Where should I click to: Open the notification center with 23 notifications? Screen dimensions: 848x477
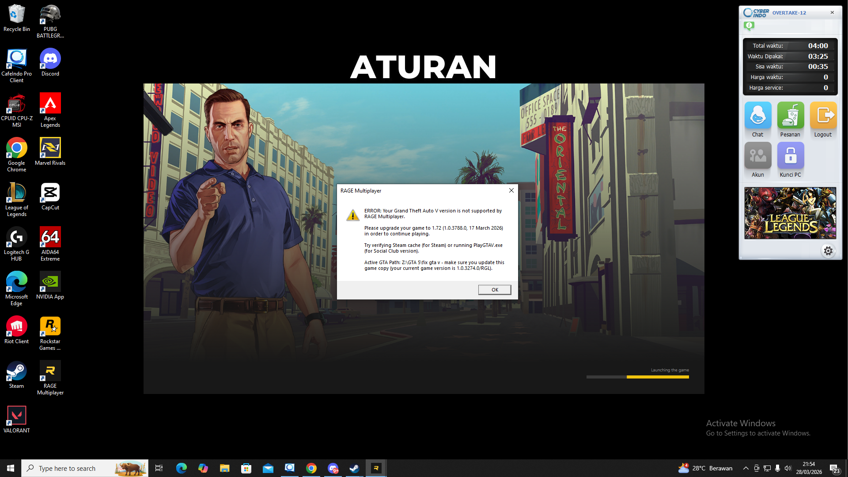click(835, 469)
